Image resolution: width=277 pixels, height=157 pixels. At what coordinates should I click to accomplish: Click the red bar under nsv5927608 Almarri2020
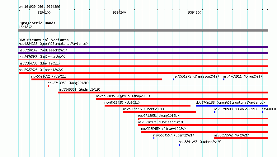(x=143, y=73)
